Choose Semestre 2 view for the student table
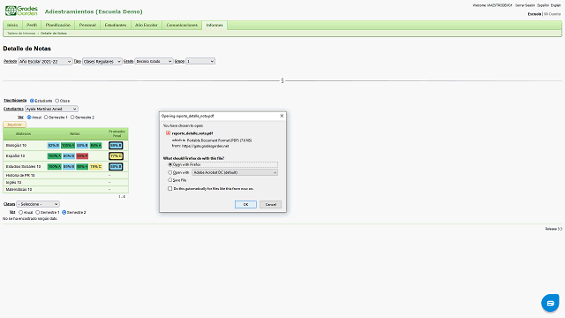The image size is (565, 318). point(72,117)
